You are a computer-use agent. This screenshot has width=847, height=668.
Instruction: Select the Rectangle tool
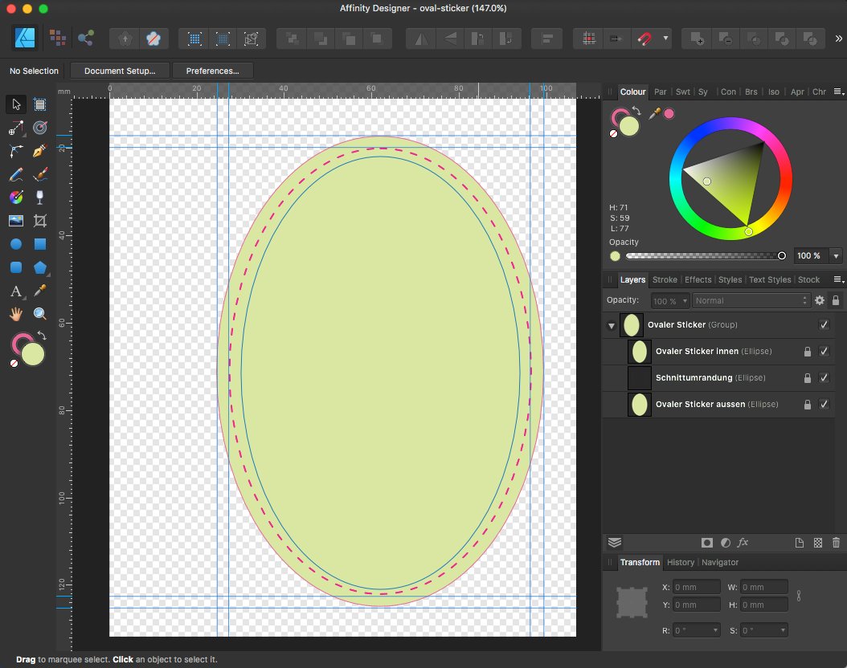click(39, 244)
